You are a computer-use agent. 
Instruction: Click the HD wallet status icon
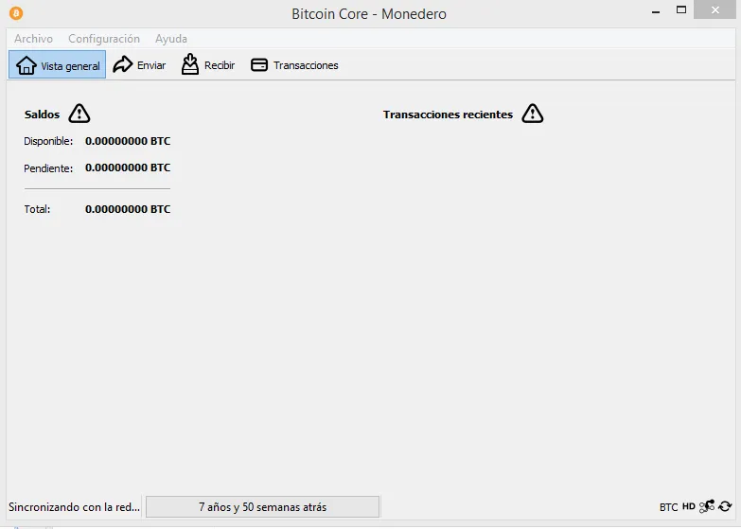click(689, 506)
